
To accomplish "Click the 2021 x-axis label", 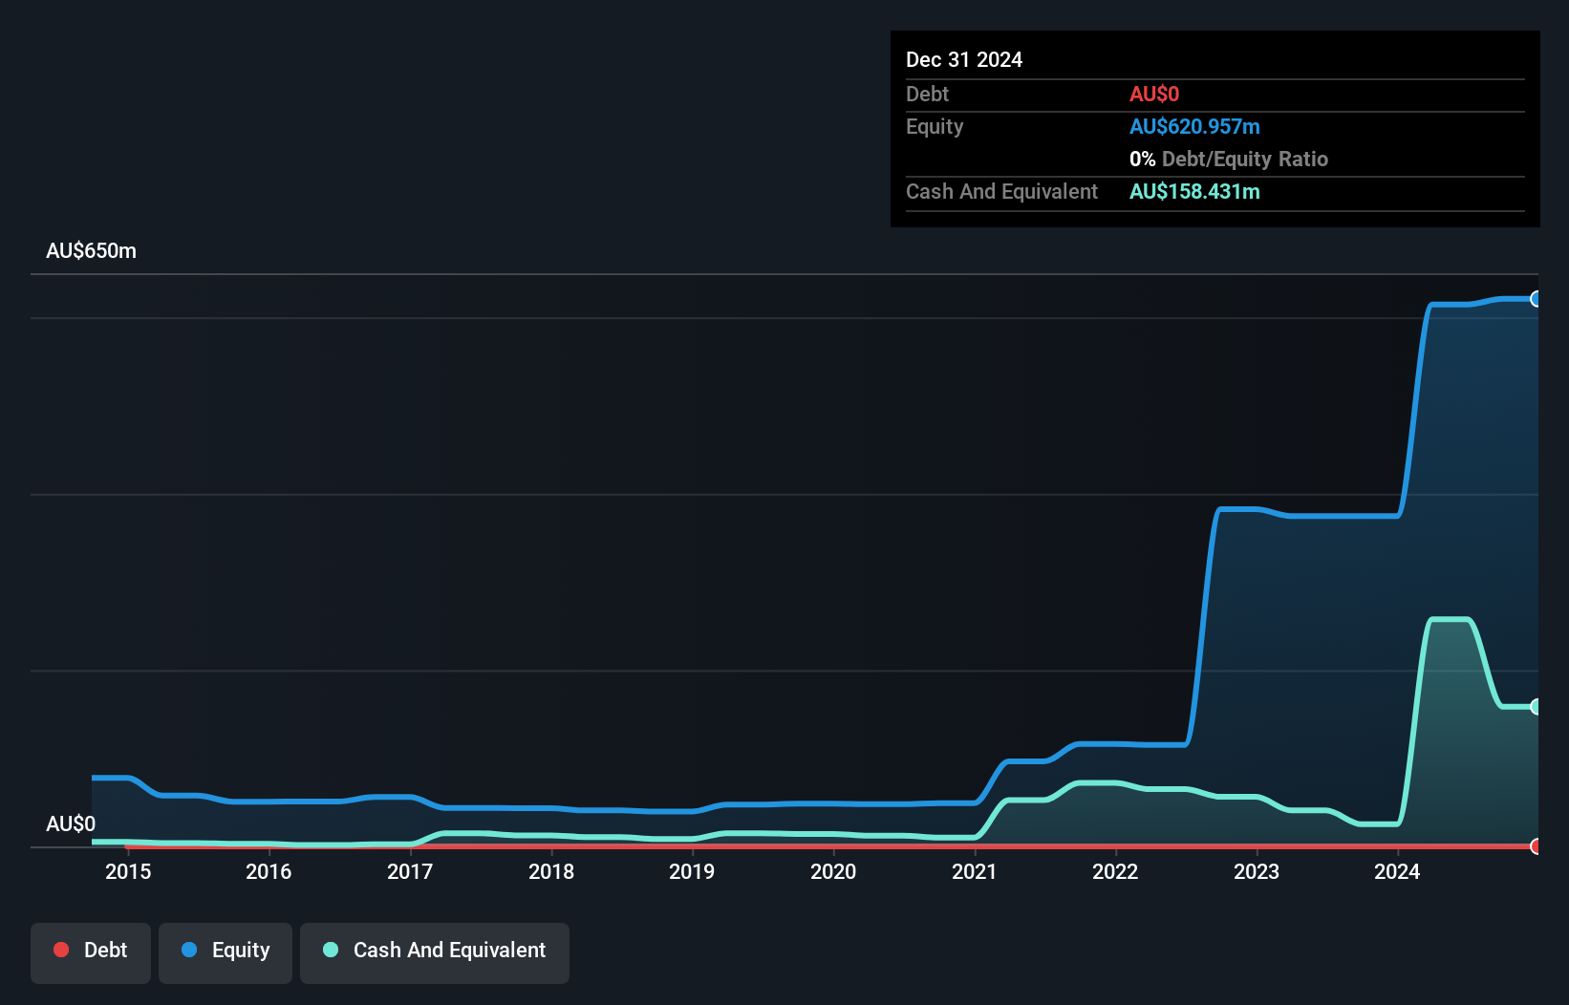I will tap(975, 871).
